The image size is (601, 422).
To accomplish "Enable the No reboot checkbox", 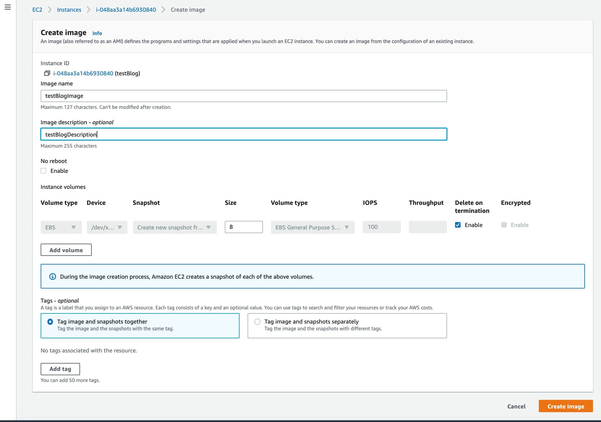I will 43,171.
